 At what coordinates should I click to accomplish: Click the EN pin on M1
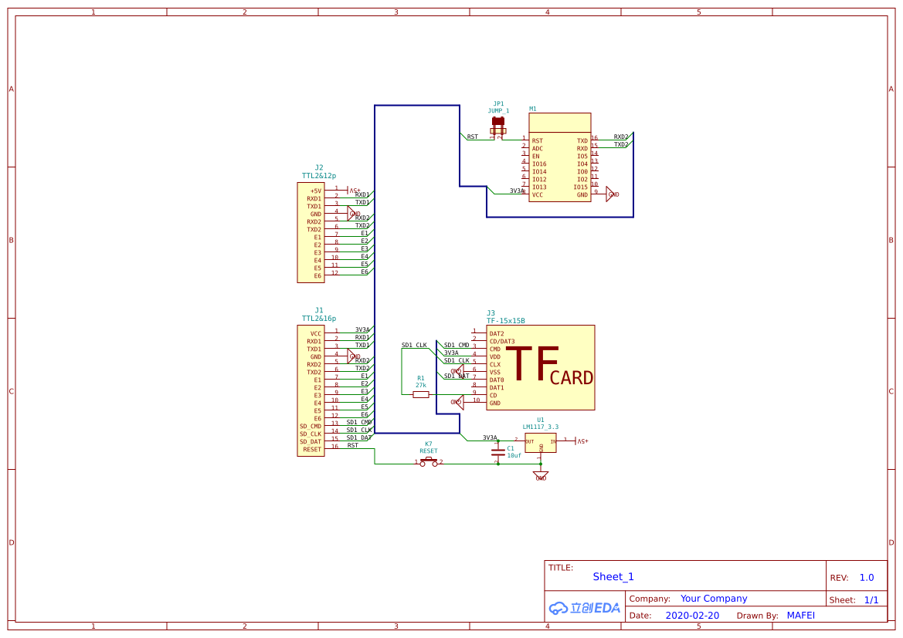point(535,157)
